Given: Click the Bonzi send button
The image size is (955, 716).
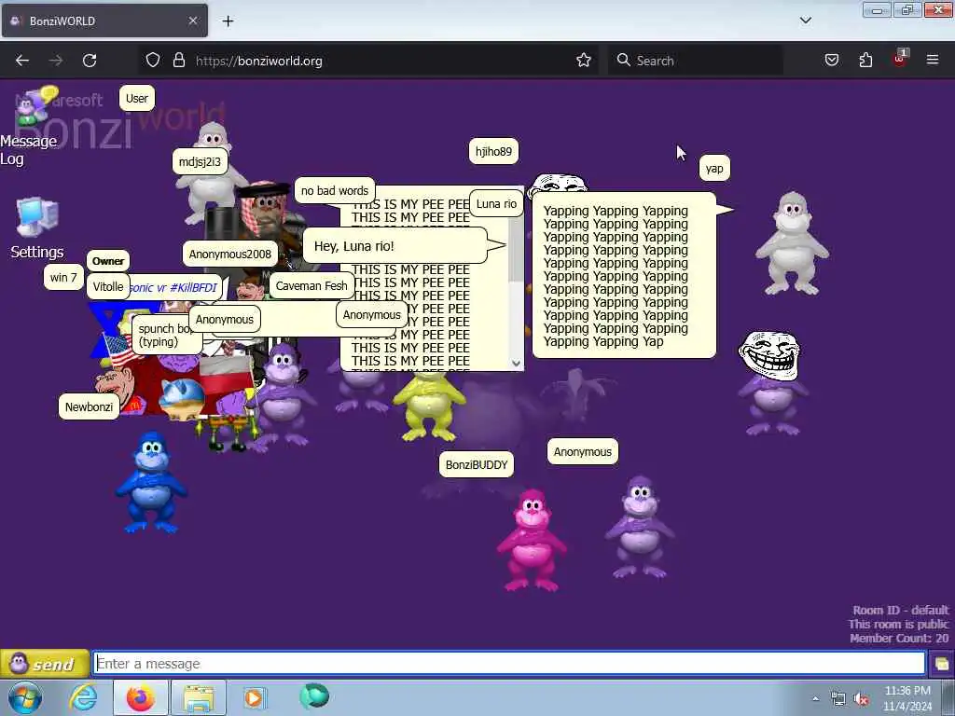Looking at the screenshot, I should (x=45, y=664).
